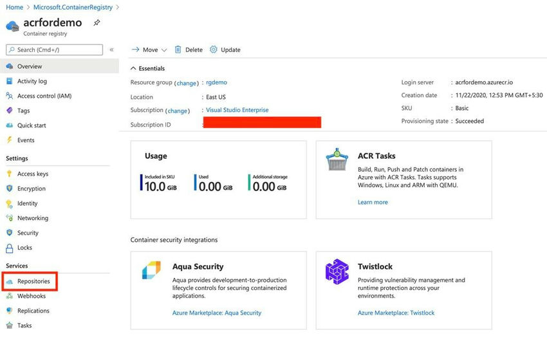Go to Networking settings

32,218
